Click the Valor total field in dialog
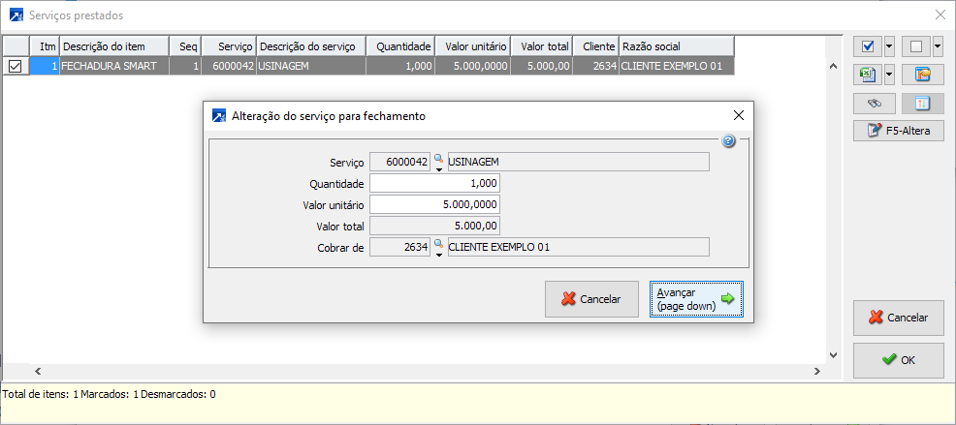 (x=435, y=226)
